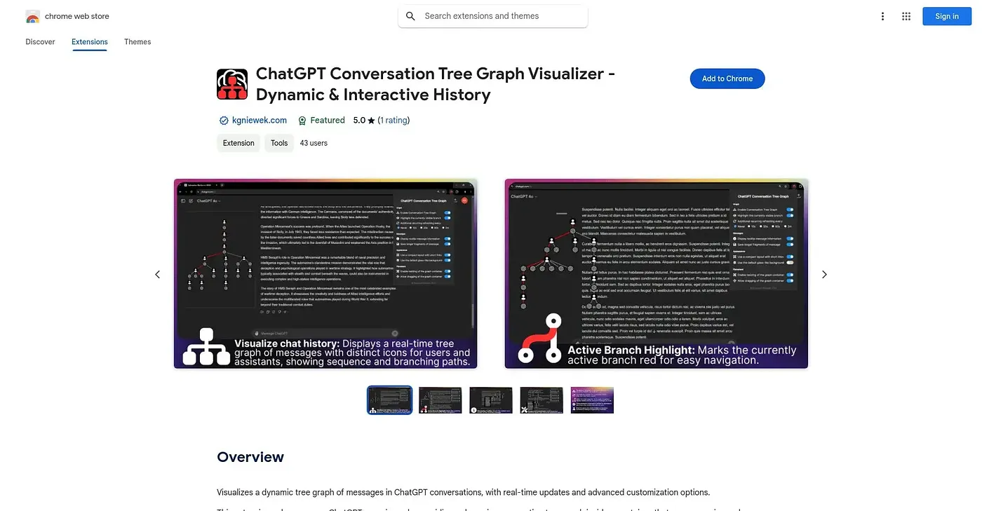Open the Discover tab
Image resolution: width=982 pixels, height=511 pixels.
pos(40,42)
